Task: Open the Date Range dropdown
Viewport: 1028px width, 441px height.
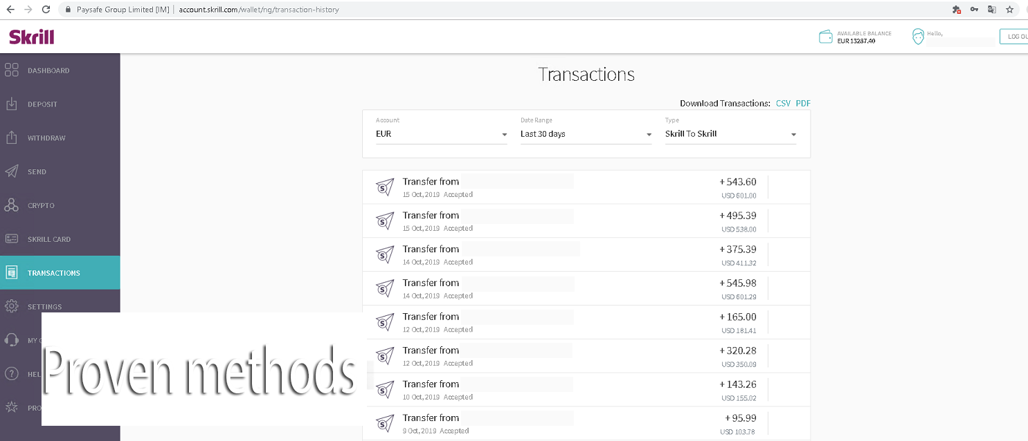Action: [x=586, y=134]
